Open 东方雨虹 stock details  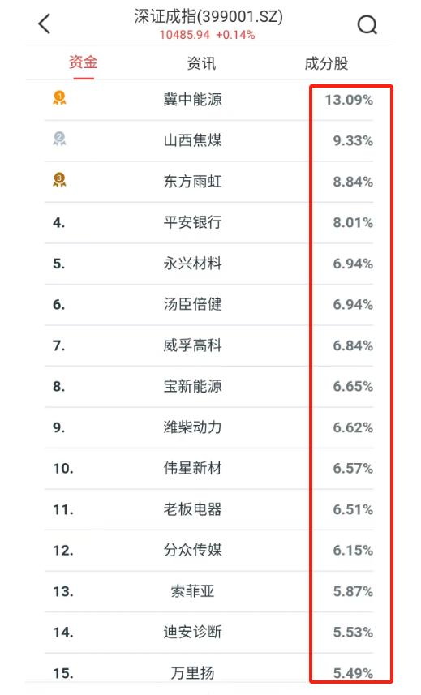(x=209, y=182)
